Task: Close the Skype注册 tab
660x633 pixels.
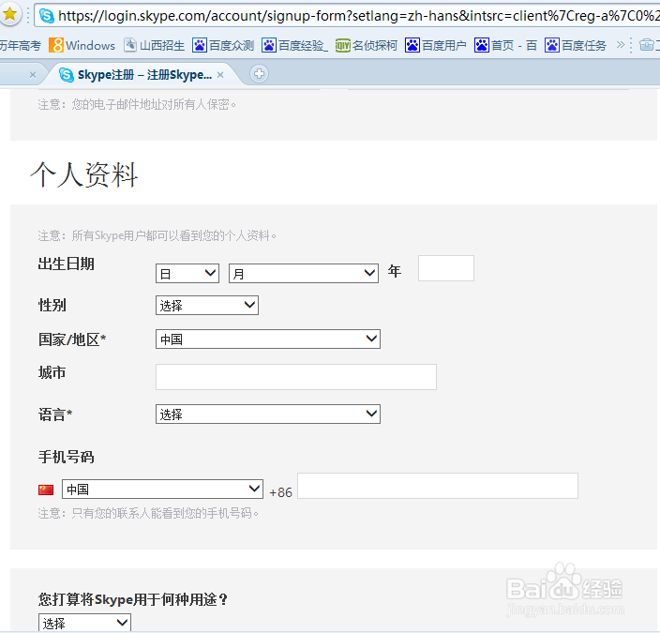Action: pos(220,75)
